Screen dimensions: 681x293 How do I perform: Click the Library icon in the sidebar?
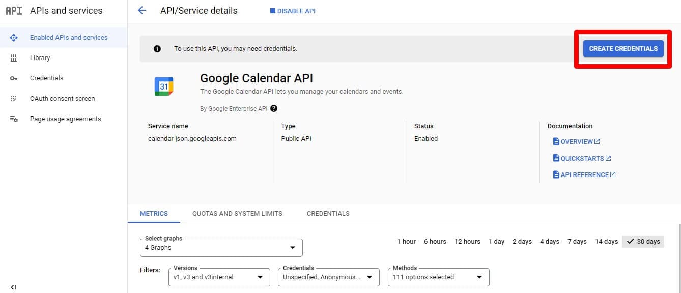click(14, 58)
